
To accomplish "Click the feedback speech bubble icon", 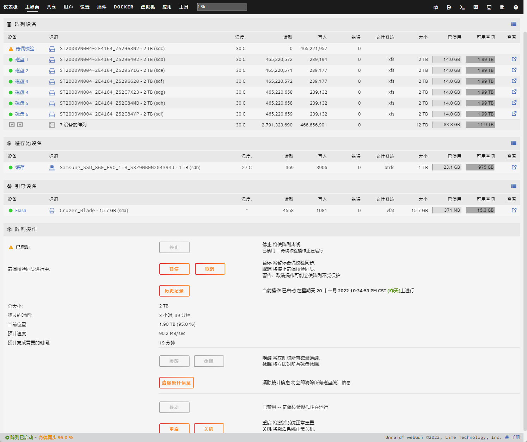I will click(x=476, y=7).
